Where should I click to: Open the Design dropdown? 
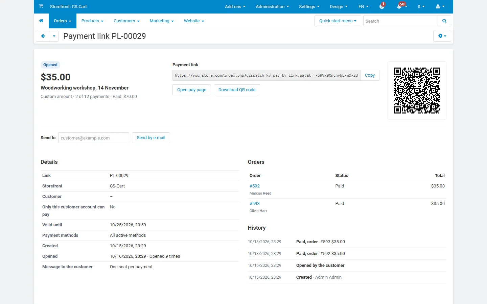pos(339,6)
